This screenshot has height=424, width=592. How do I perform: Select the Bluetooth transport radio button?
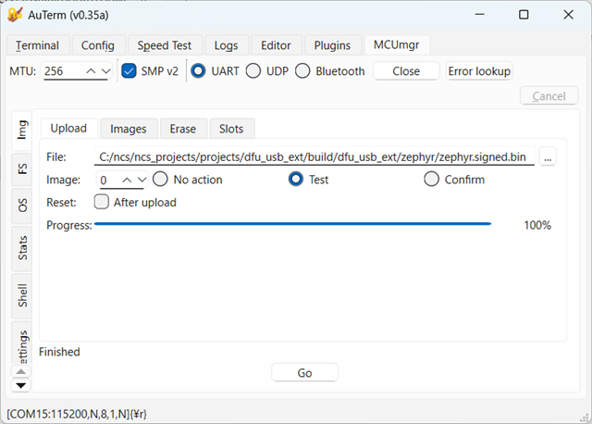[x=302, y=71]
